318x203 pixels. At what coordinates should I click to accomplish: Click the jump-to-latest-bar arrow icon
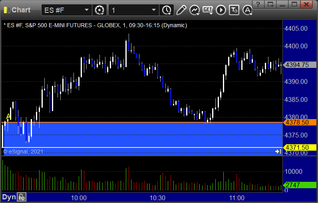278,151
